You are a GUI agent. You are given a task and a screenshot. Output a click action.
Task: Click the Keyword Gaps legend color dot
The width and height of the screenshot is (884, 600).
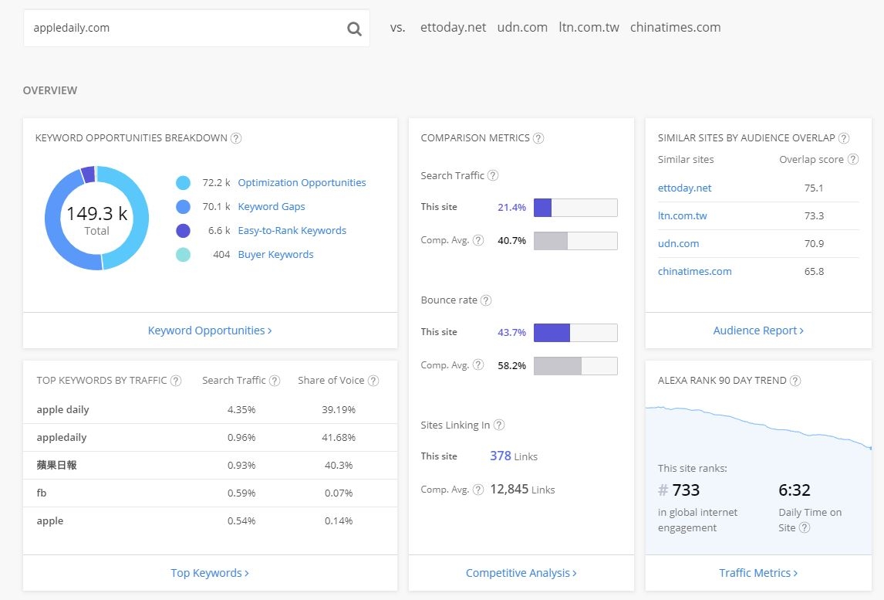point(184,207)
